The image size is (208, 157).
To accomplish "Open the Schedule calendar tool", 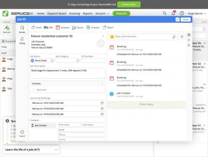I will [x=63, y=27].
